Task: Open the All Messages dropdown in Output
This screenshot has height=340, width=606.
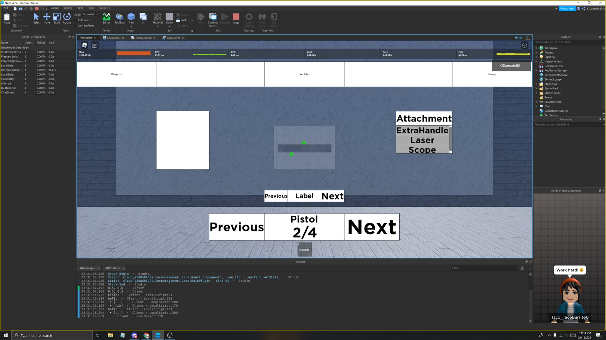Action: 89,268
